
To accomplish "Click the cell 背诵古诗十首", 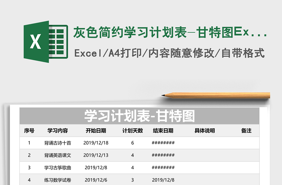I will (x=57, y=143).
